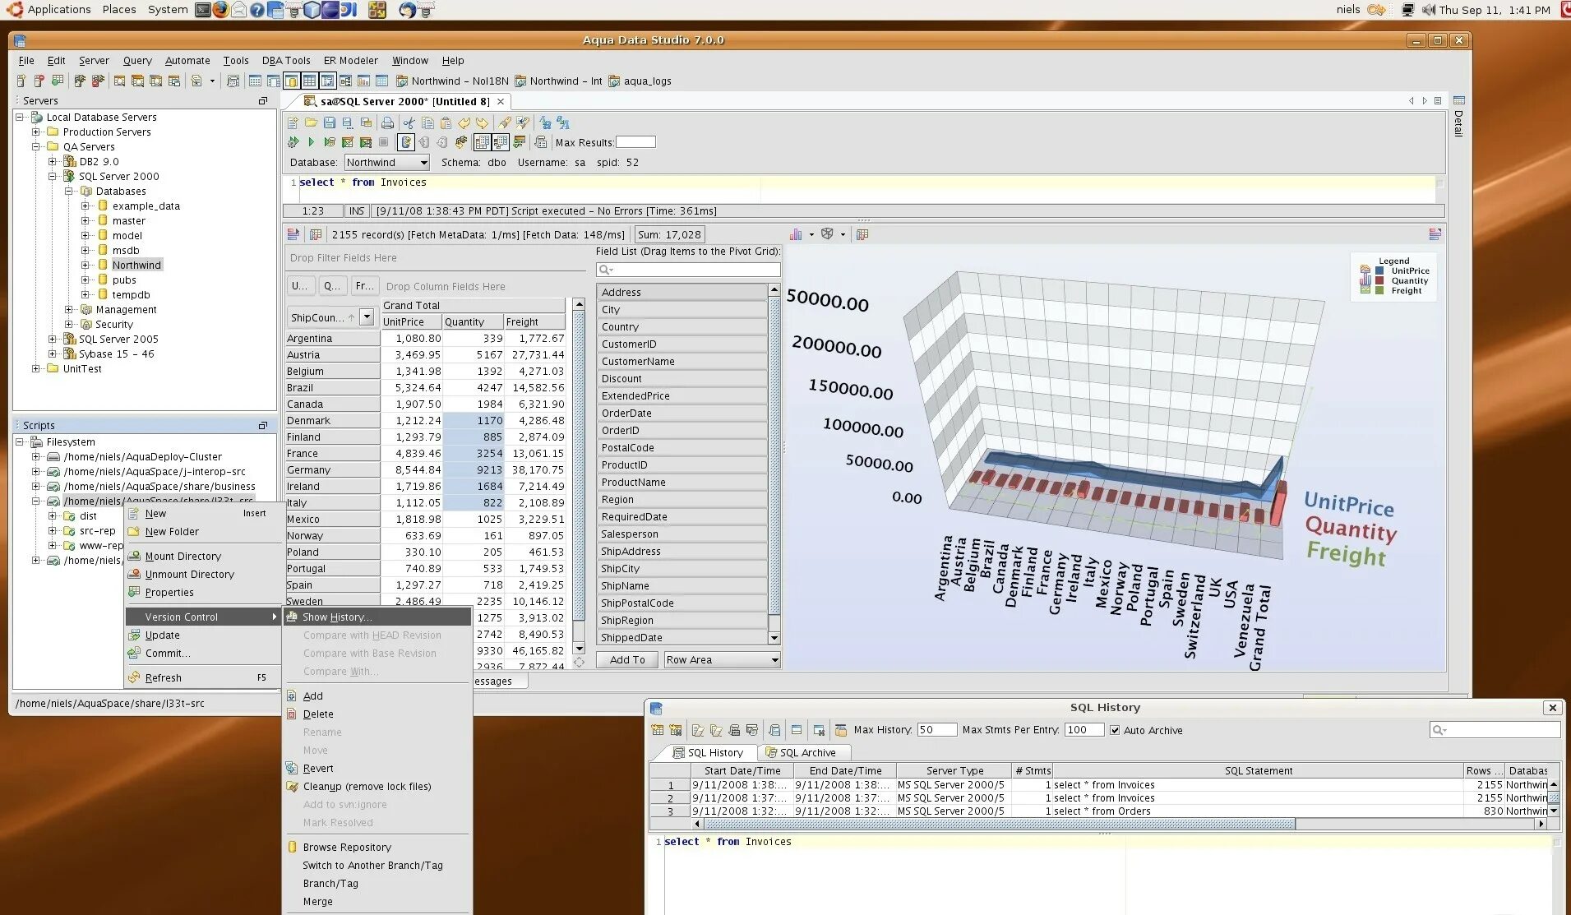This screenshot has width=1571, height=915.
Task: Click the Field List search box
Action: [x=688, y=270]
